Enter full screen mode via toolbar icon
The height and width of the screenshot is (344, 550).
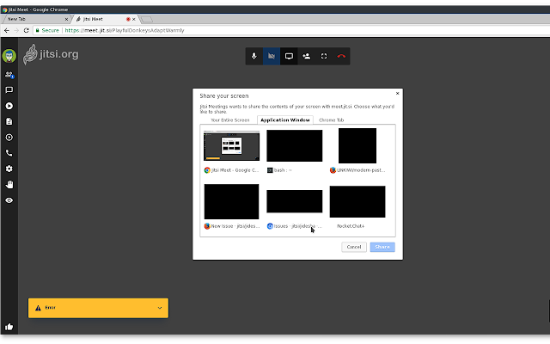(x=324, y=56)
